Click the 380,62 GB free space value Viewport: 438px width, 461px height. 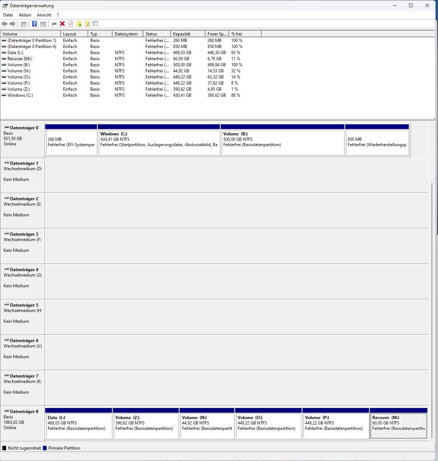coord(216,95)
